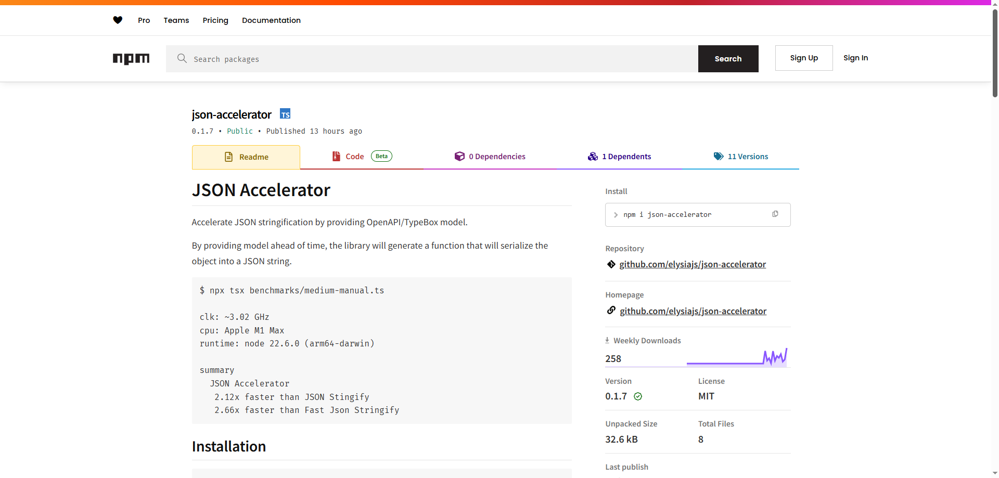This screenshot has width=999, height=478.
Task: Click the magnifier icon in search bar
Action: (182, 58)
